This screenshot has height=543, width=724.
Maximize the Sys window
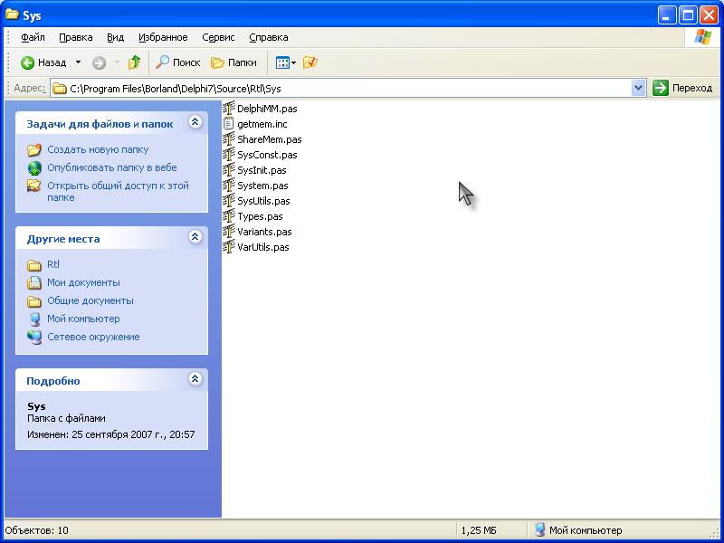[x=688, y=15]
